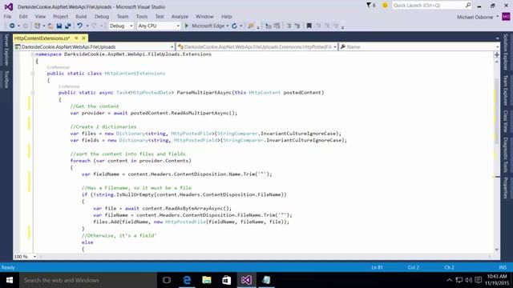Click the editor split handle above scrollbar
The width and height of the screenshot is (513, 288).
pyautogui.click(x=497, y=54)
